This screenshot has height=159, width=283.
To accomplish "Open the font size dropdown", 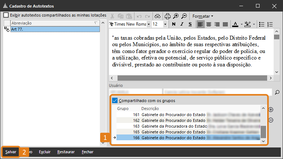I will [165, 24].
